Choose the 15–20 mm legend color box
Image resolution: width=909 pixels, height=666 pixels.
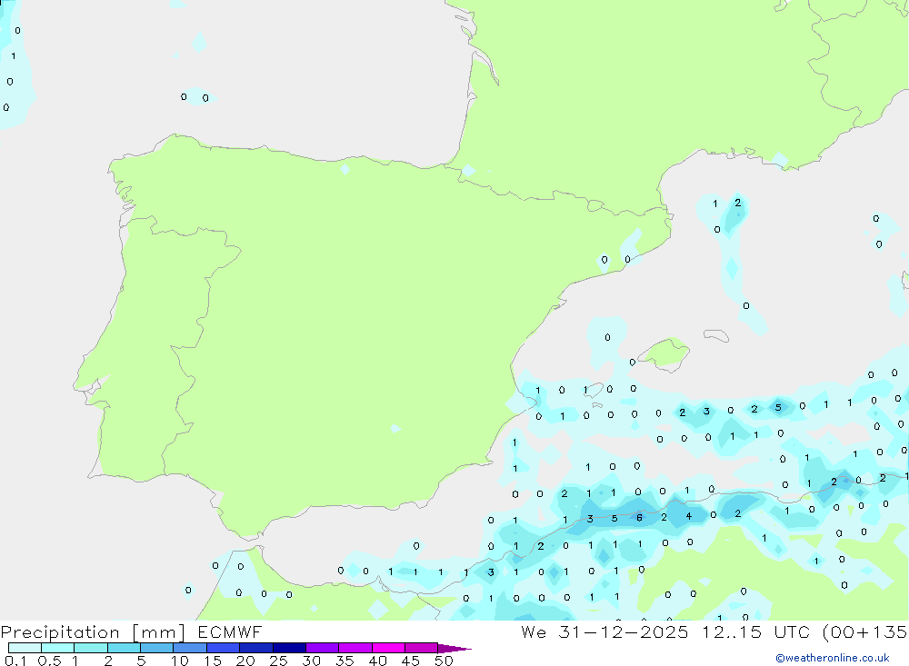[x=224, y=648]
